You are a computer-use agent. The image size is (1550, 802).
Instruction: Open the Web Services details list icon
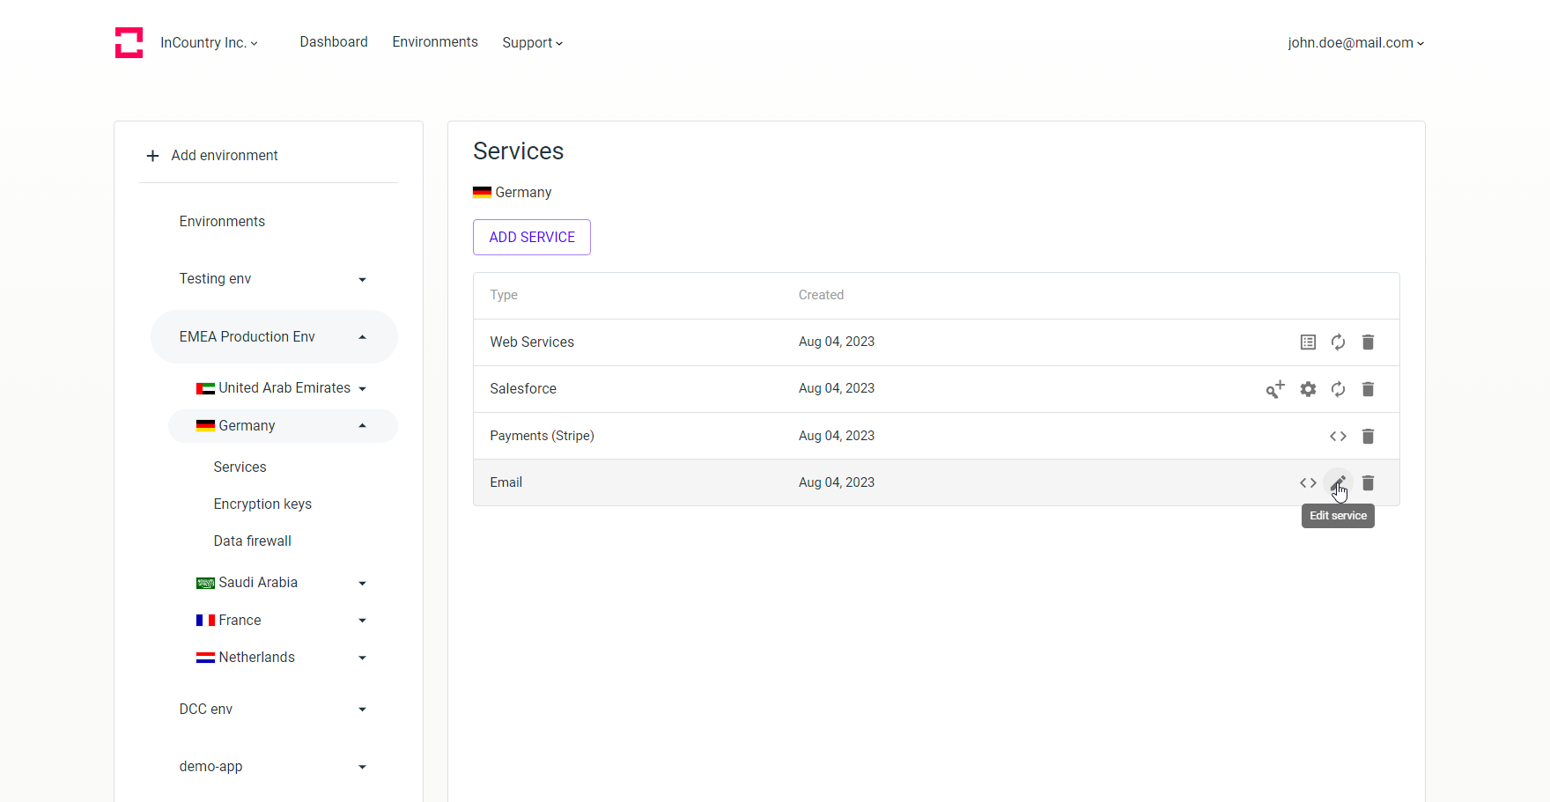click(1308, 342)
